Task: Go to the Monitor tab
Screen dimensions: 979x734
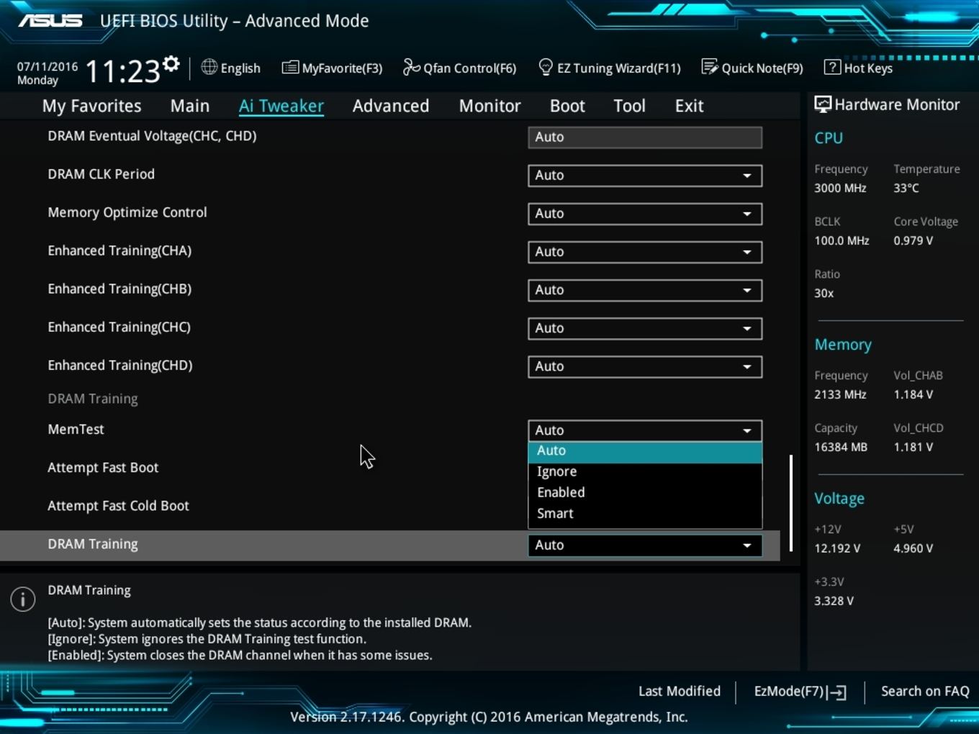Action: tap(489, 106)
